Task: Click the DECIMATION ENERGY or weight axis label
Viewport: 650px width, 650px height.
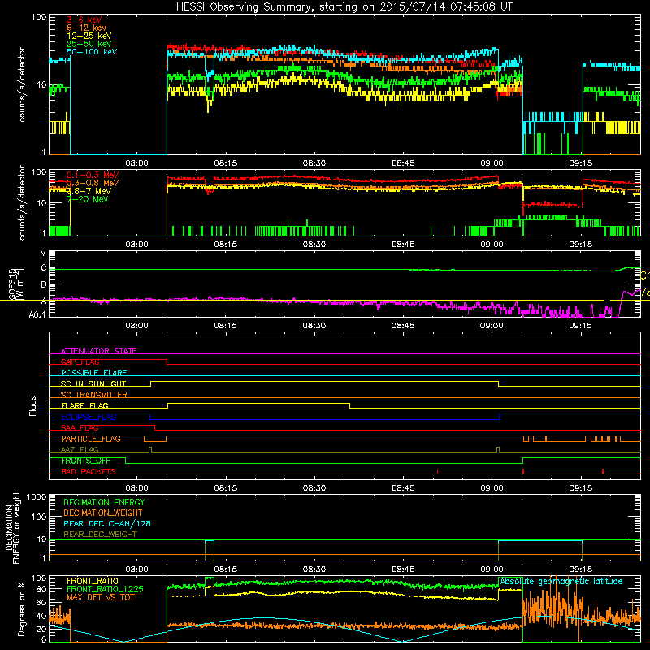Action: pos(12,527)
